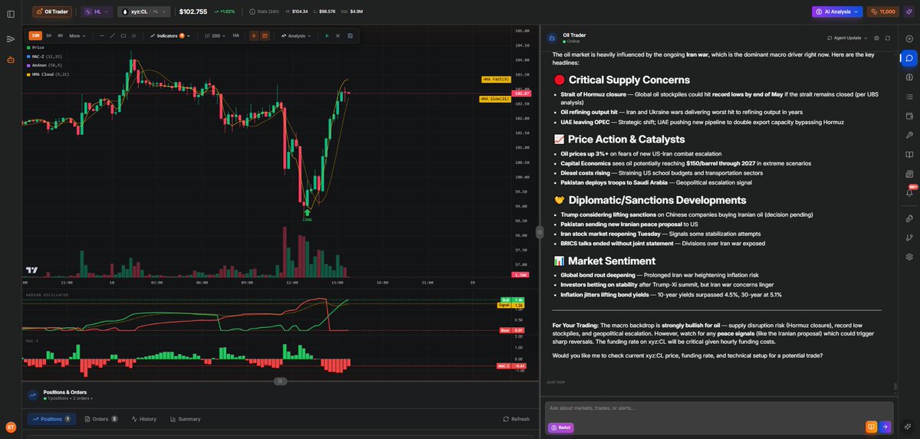Select the trend line drawing tool
Viewport: 920px width, 439px height.
tap(113, 35)
